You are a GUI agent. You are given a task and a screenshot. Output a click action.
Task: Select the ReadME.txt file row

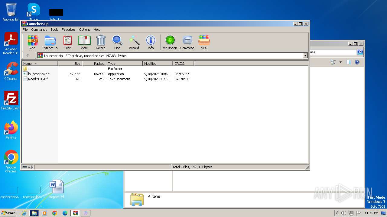[x=108, y=79]
